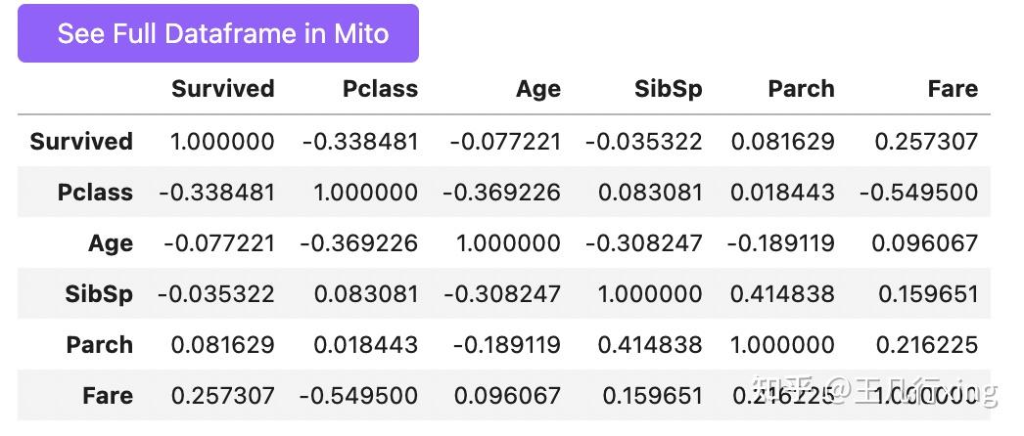Click the Parch row label
The width and height of the screenshot is (1024, 436).
tap(99, 344)
